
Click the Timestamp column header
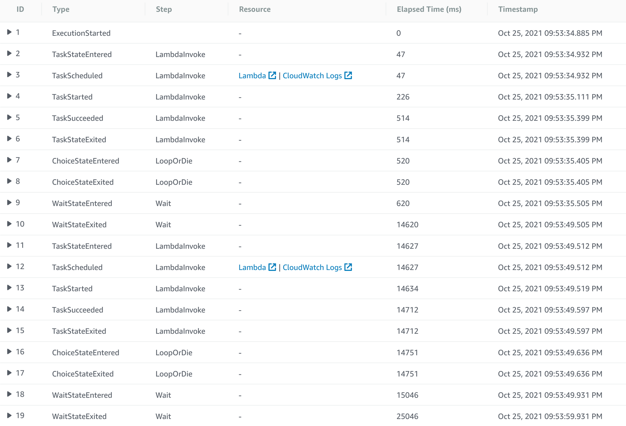518,9
